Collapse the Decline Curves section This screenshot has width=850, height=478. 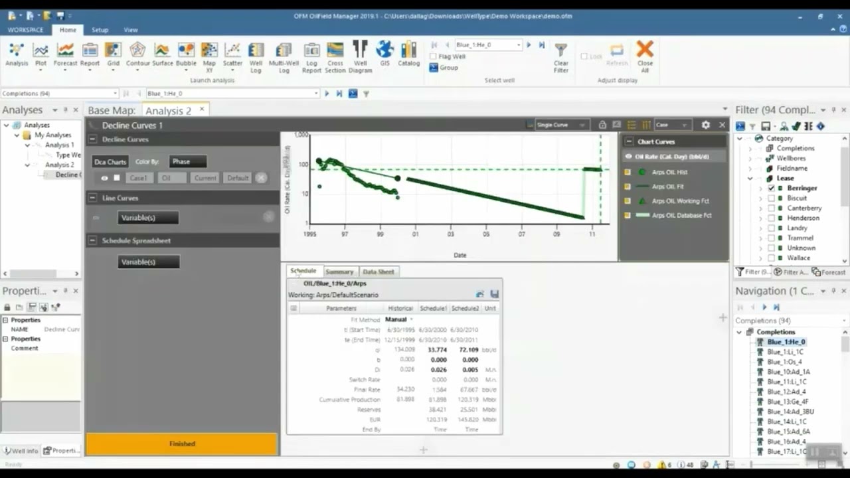92,139
